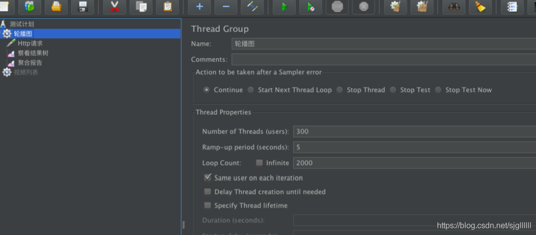536x235 pixels.
Task: Select 轮播图 thread group in tree
Action: click(x=22, y=34)
